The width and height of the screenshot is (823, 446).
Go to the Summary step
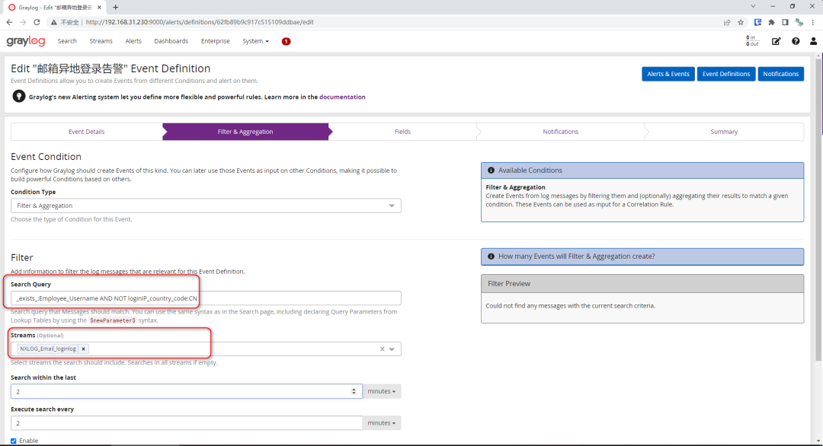(x=725, y=132)
